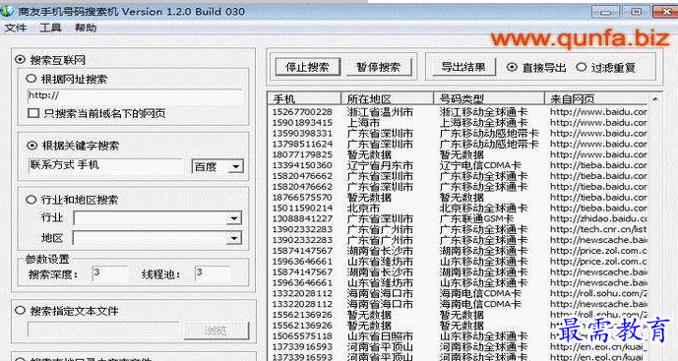Sort by the 来自网页 column header
The width and height of the screenshot is (678, 361).
pos(596,99)
